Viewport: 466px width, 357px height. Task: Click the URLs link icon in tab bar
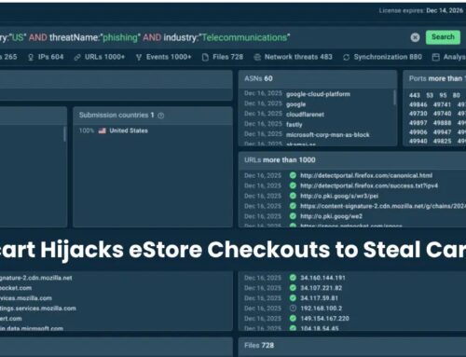coord(77,58)
